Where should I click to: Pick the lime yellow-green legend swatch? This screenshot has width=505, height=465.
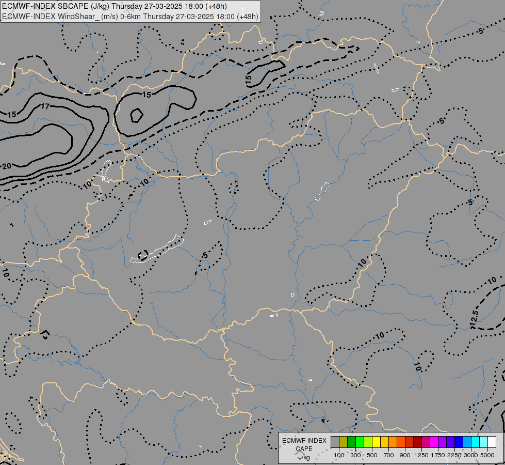point(368,442)
